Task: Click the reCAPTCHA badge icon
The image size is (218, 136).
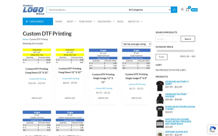Action: click(213, 129)
